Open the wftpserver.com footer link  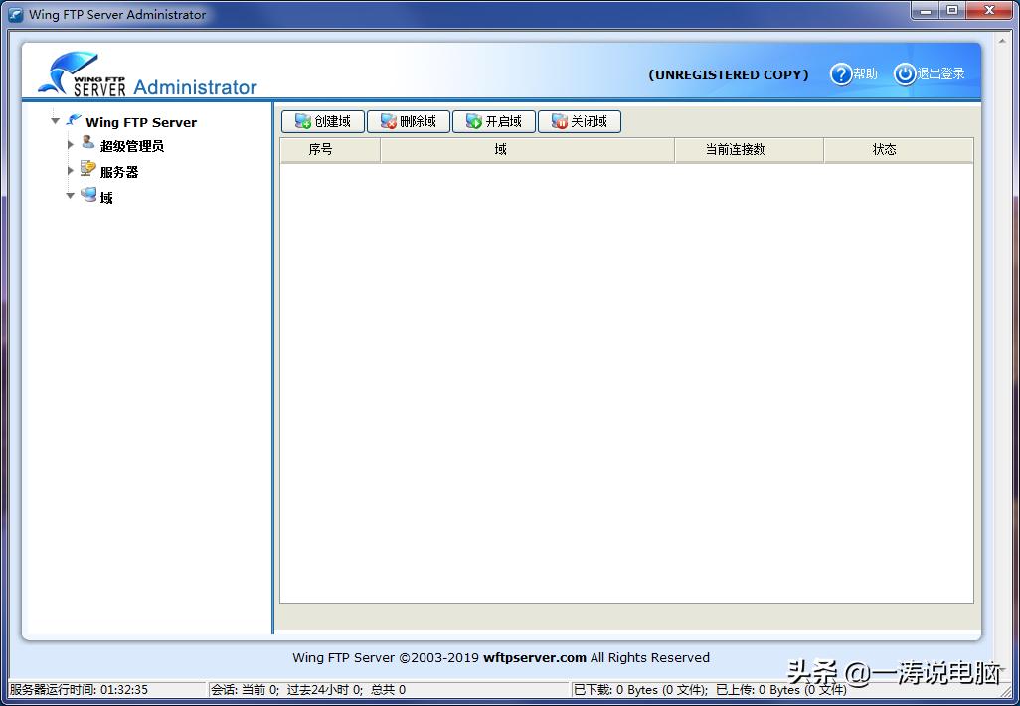[x=535, y=658]
